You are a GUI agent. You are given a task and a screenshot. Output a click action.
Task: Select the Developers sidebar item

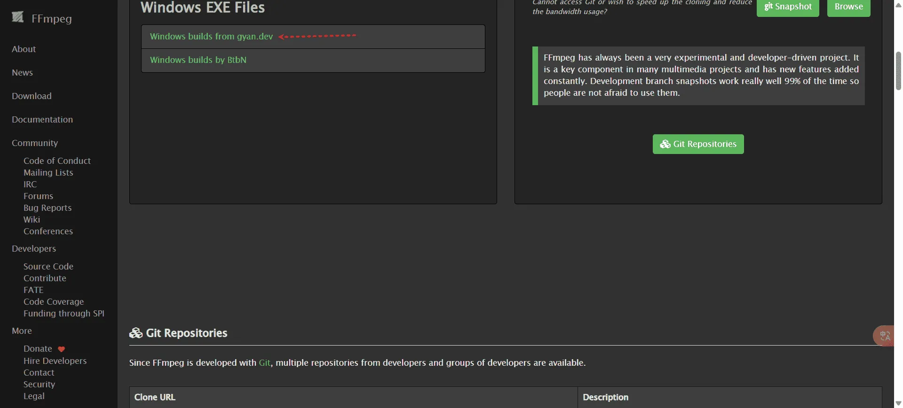(x=34, y=248)
